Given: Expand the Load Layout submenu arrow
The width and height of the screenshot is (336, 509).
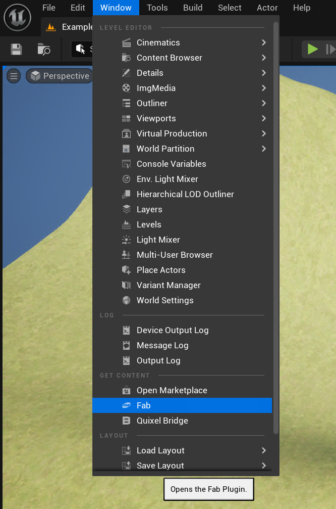Looking at the screenshot, I should click(264, 450).
